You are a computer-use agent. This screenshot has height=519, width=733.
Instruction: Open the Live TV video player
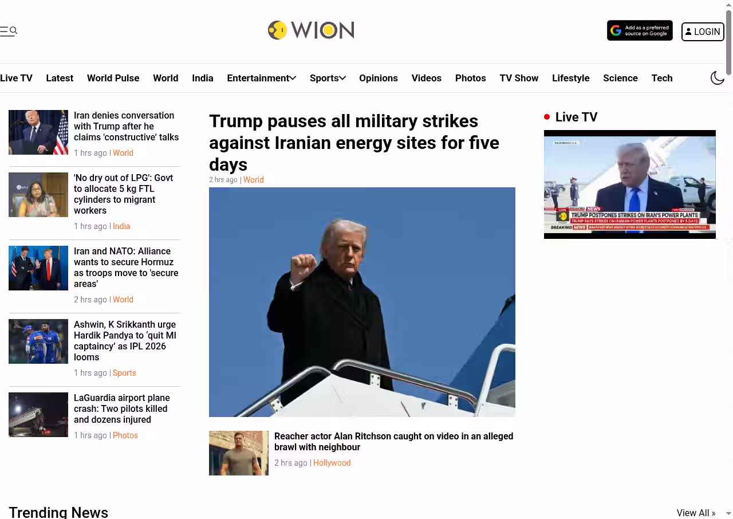[x=630, y=184]
